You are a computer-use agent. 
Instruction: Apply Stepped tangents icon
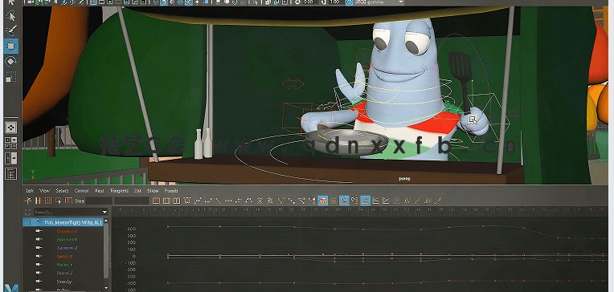click(239, 201)
